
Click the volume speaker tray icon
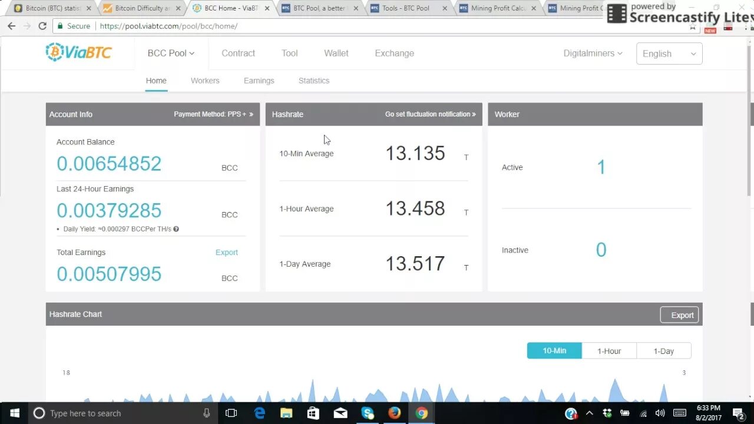[660, 413]
